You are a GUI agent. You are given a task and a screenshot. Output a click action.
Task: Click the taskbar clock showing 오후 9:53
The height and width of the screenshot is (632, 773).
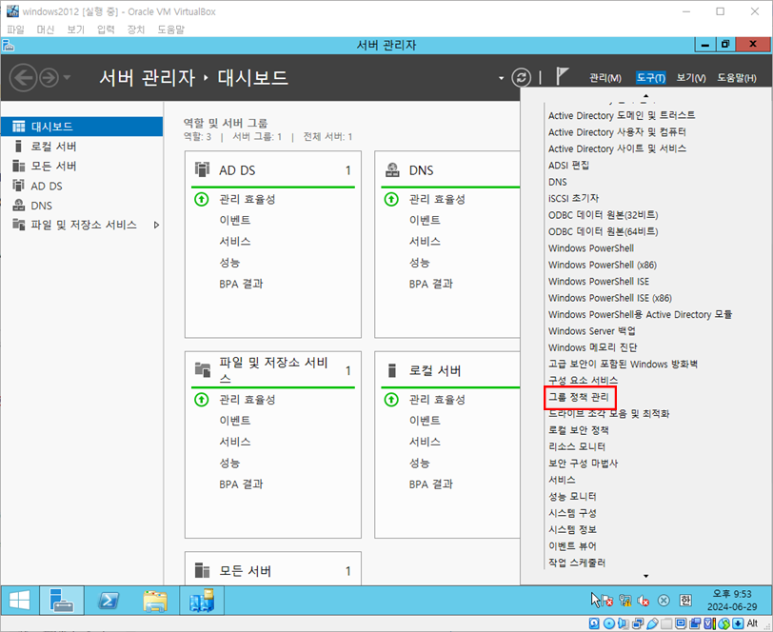coord(732,600)
